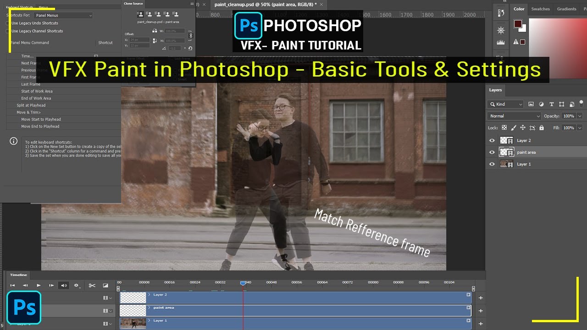The image size is (587, 330).
Task: Filter layers by shape layer icon
Action: 561,104
